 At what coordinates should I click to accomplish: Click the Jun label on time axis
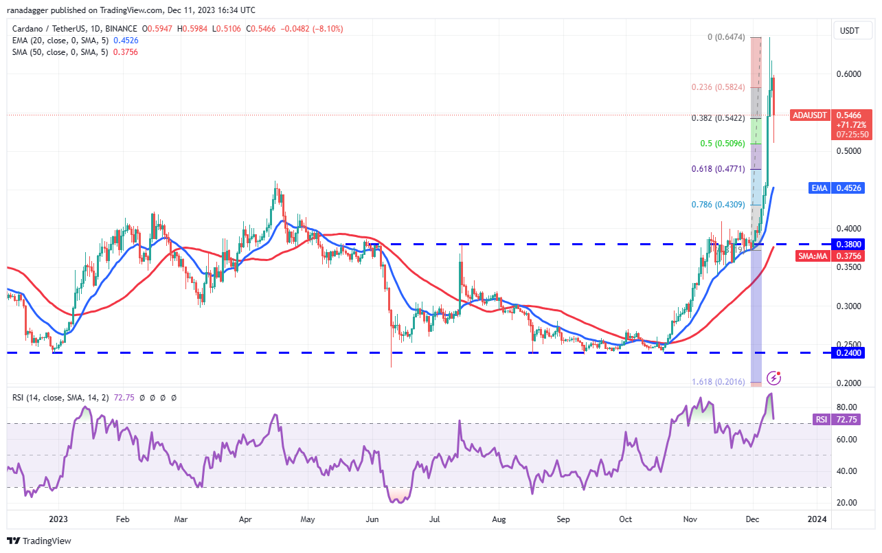pyautogui.click(x=372, y=521)
